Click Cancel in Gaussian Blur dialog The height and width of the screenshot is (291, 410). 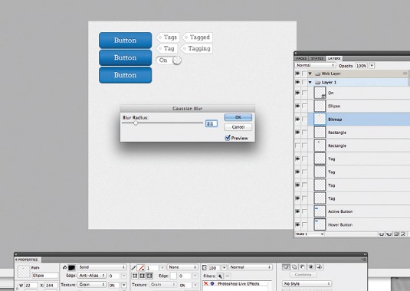[238, 127]
